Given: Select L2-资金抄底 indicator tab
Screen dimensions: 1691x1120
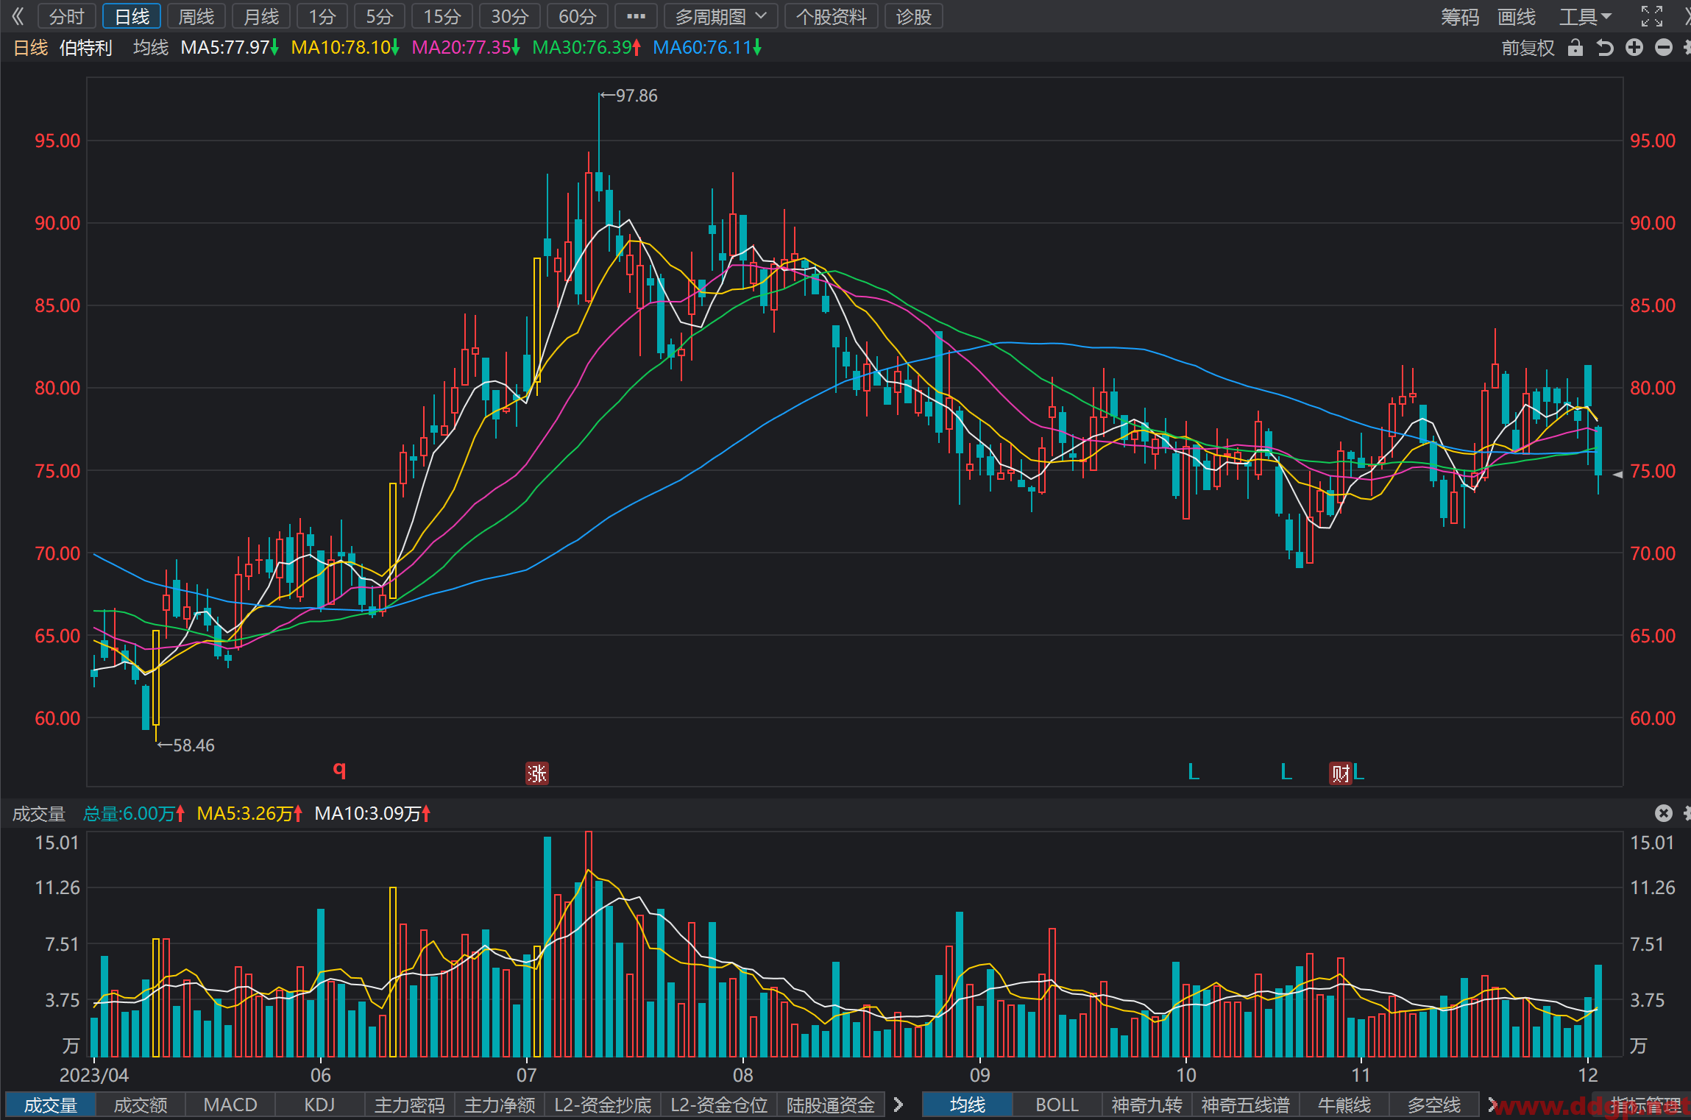Looking at the screenshot, I should coord(603,1105).
